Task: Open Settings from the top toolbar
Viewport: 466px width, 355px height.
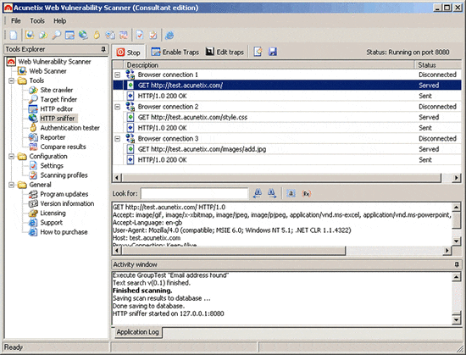Action: (140, 35)
